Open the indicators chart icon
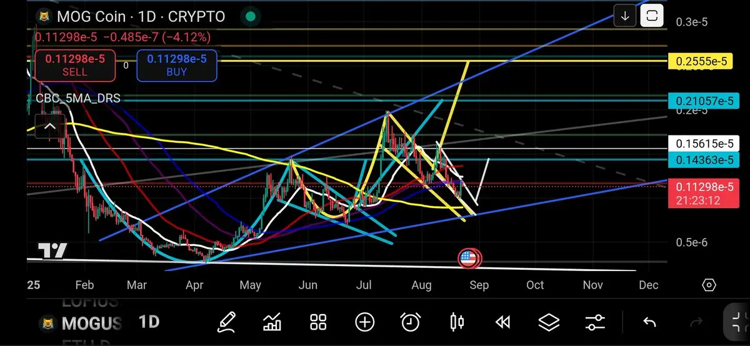Image resolution: width=750 pixels, height=346 pixels. (272, 322)
